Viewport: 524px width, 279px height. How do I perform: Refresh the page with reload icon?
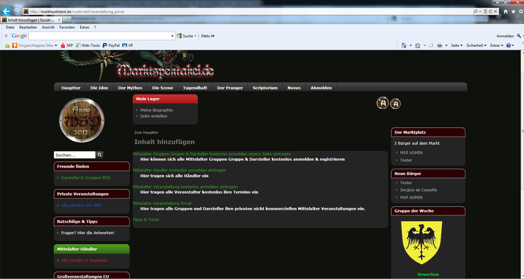tap(490, 11)
